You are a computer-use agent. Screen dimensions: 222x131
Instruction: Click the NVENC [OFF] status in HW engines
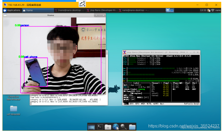tap(129, 98)
